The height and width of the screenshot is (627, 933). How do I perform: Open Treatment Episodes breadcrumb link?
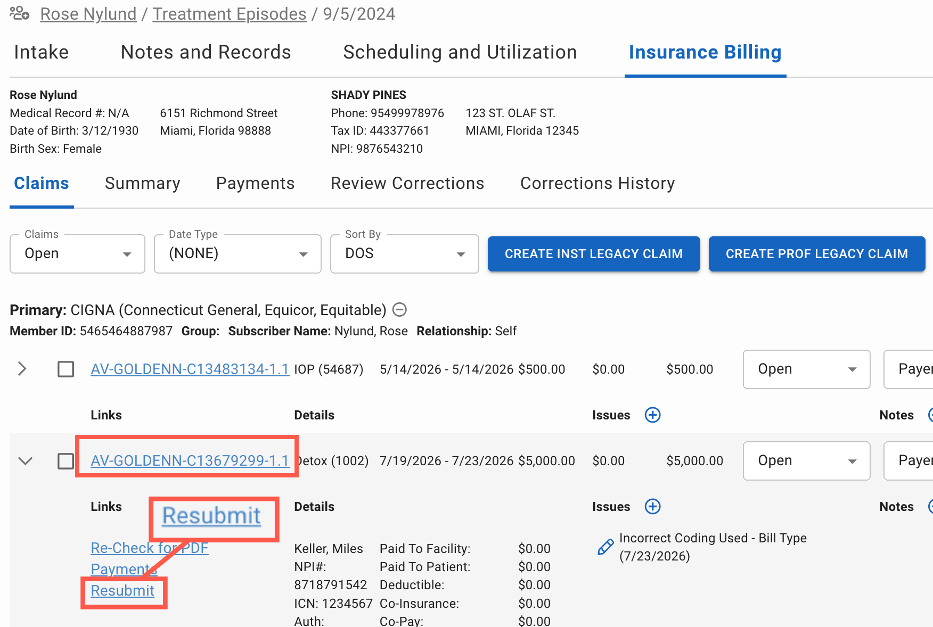pos(230,14)
